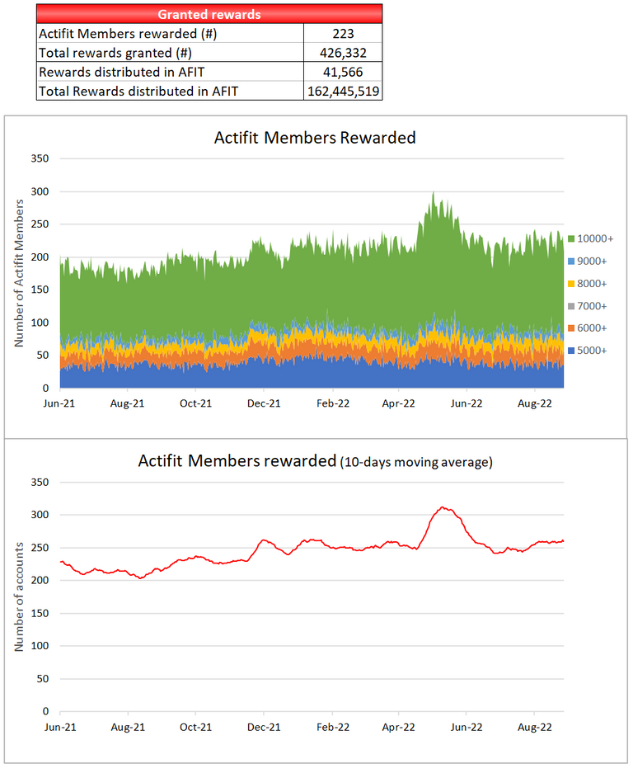Click Aug-22 on the moving average chart axis

pos(534,727)
